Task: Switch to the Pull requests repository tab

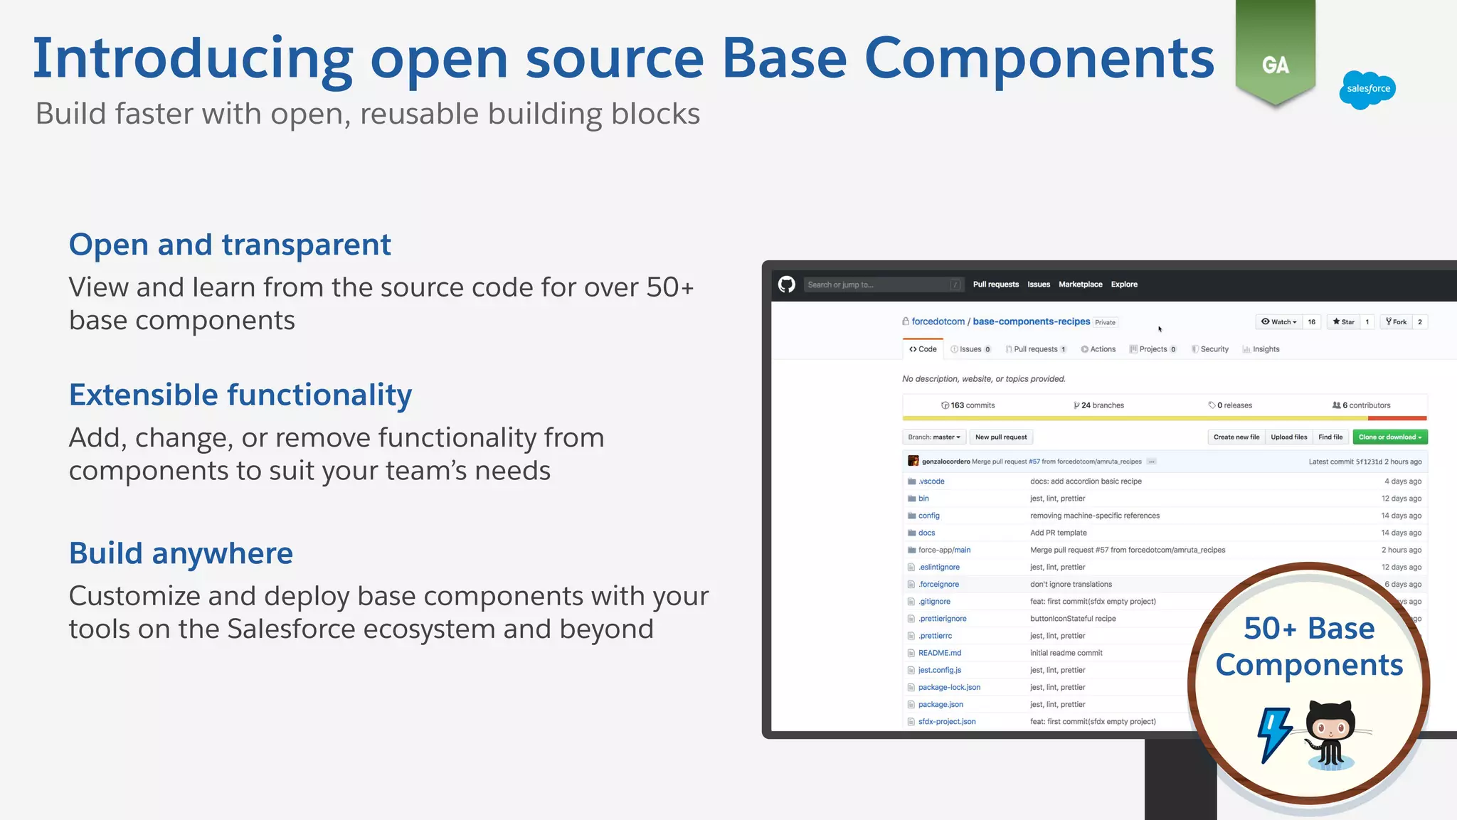Action: tap(1035, 349)
